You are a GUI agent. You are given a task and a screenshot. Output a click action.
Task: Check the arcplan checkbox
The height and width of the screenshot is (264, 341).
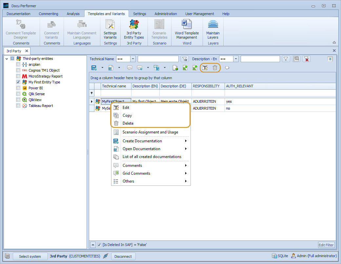pyautogui.click(x=18, y=64)
